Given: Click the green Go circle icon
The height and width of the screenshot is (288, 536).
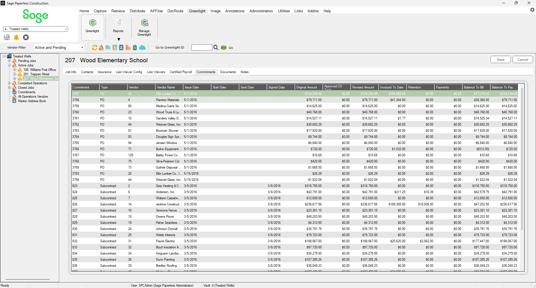Looking at the screenshot, I should click(224, 47).
